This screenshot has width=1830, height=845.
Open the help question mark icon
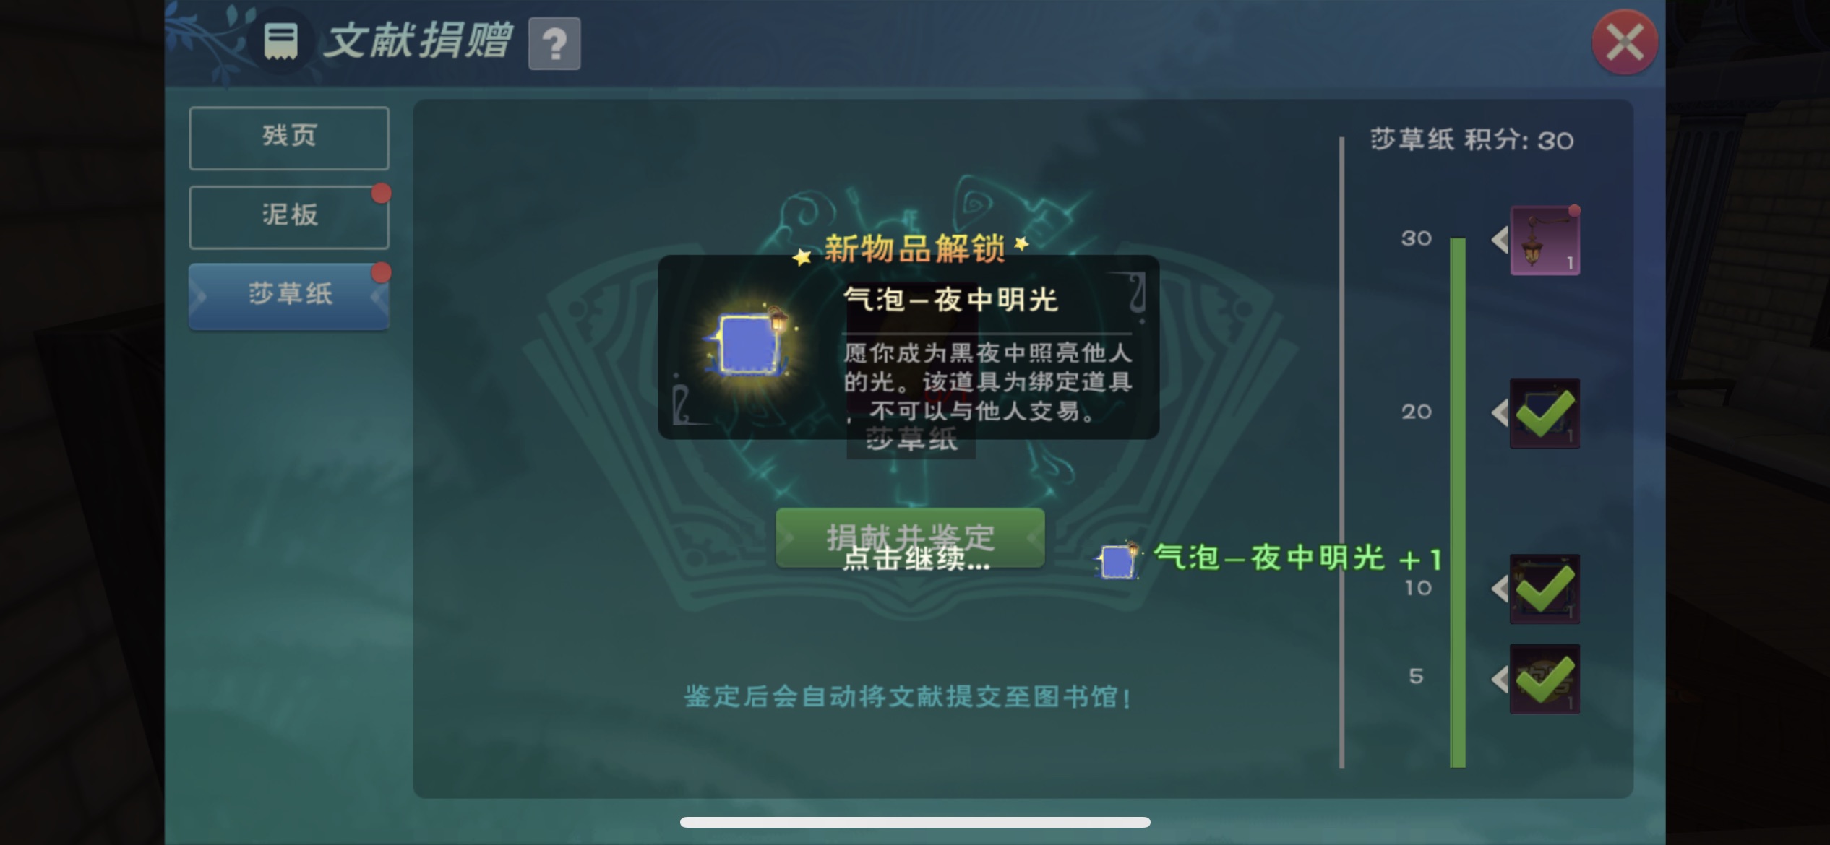click(554, 44)
